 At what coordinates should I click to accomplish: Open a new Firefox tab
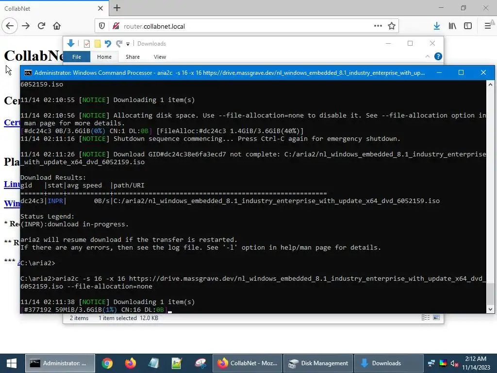point(117,8)
